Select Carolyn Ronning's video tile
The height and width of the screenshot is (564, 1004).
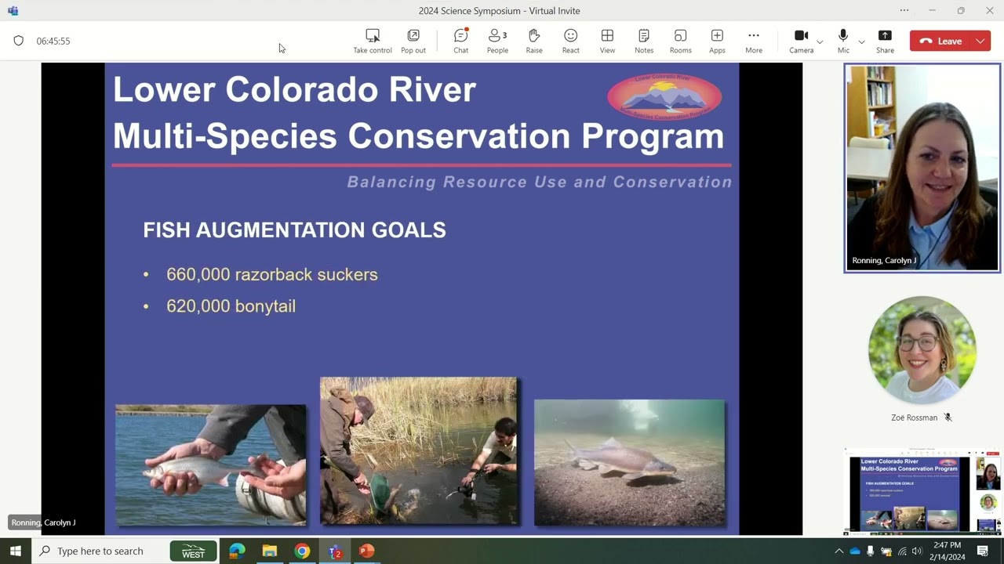click(x=922, y=168)
